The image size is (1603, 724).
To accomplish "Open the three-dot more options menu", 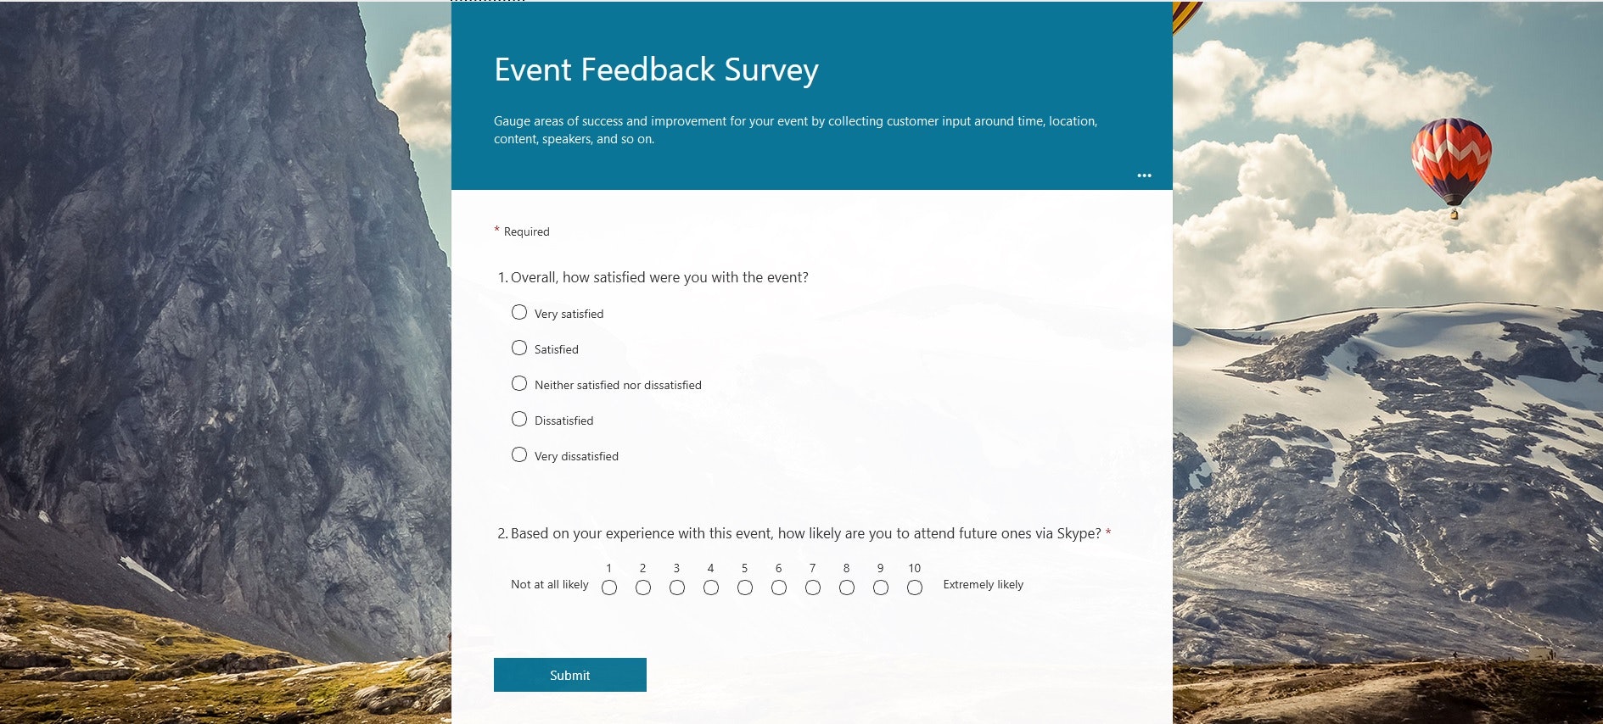I will [x=1144, y=175].
